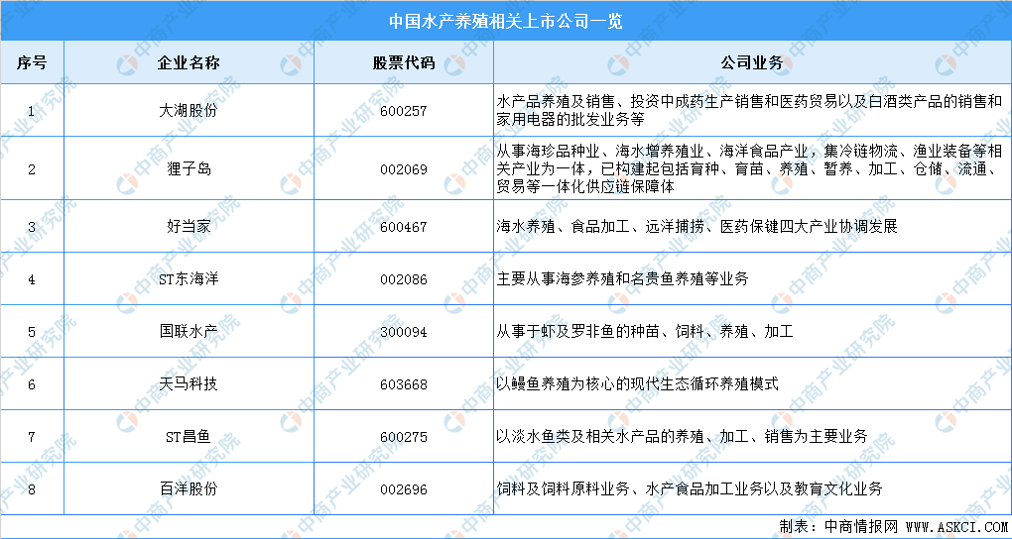Click the source credit 制表：中商情报网 WWW.ASKCI.COM
Screen dimensions: 1012x539
pos(893,527)
